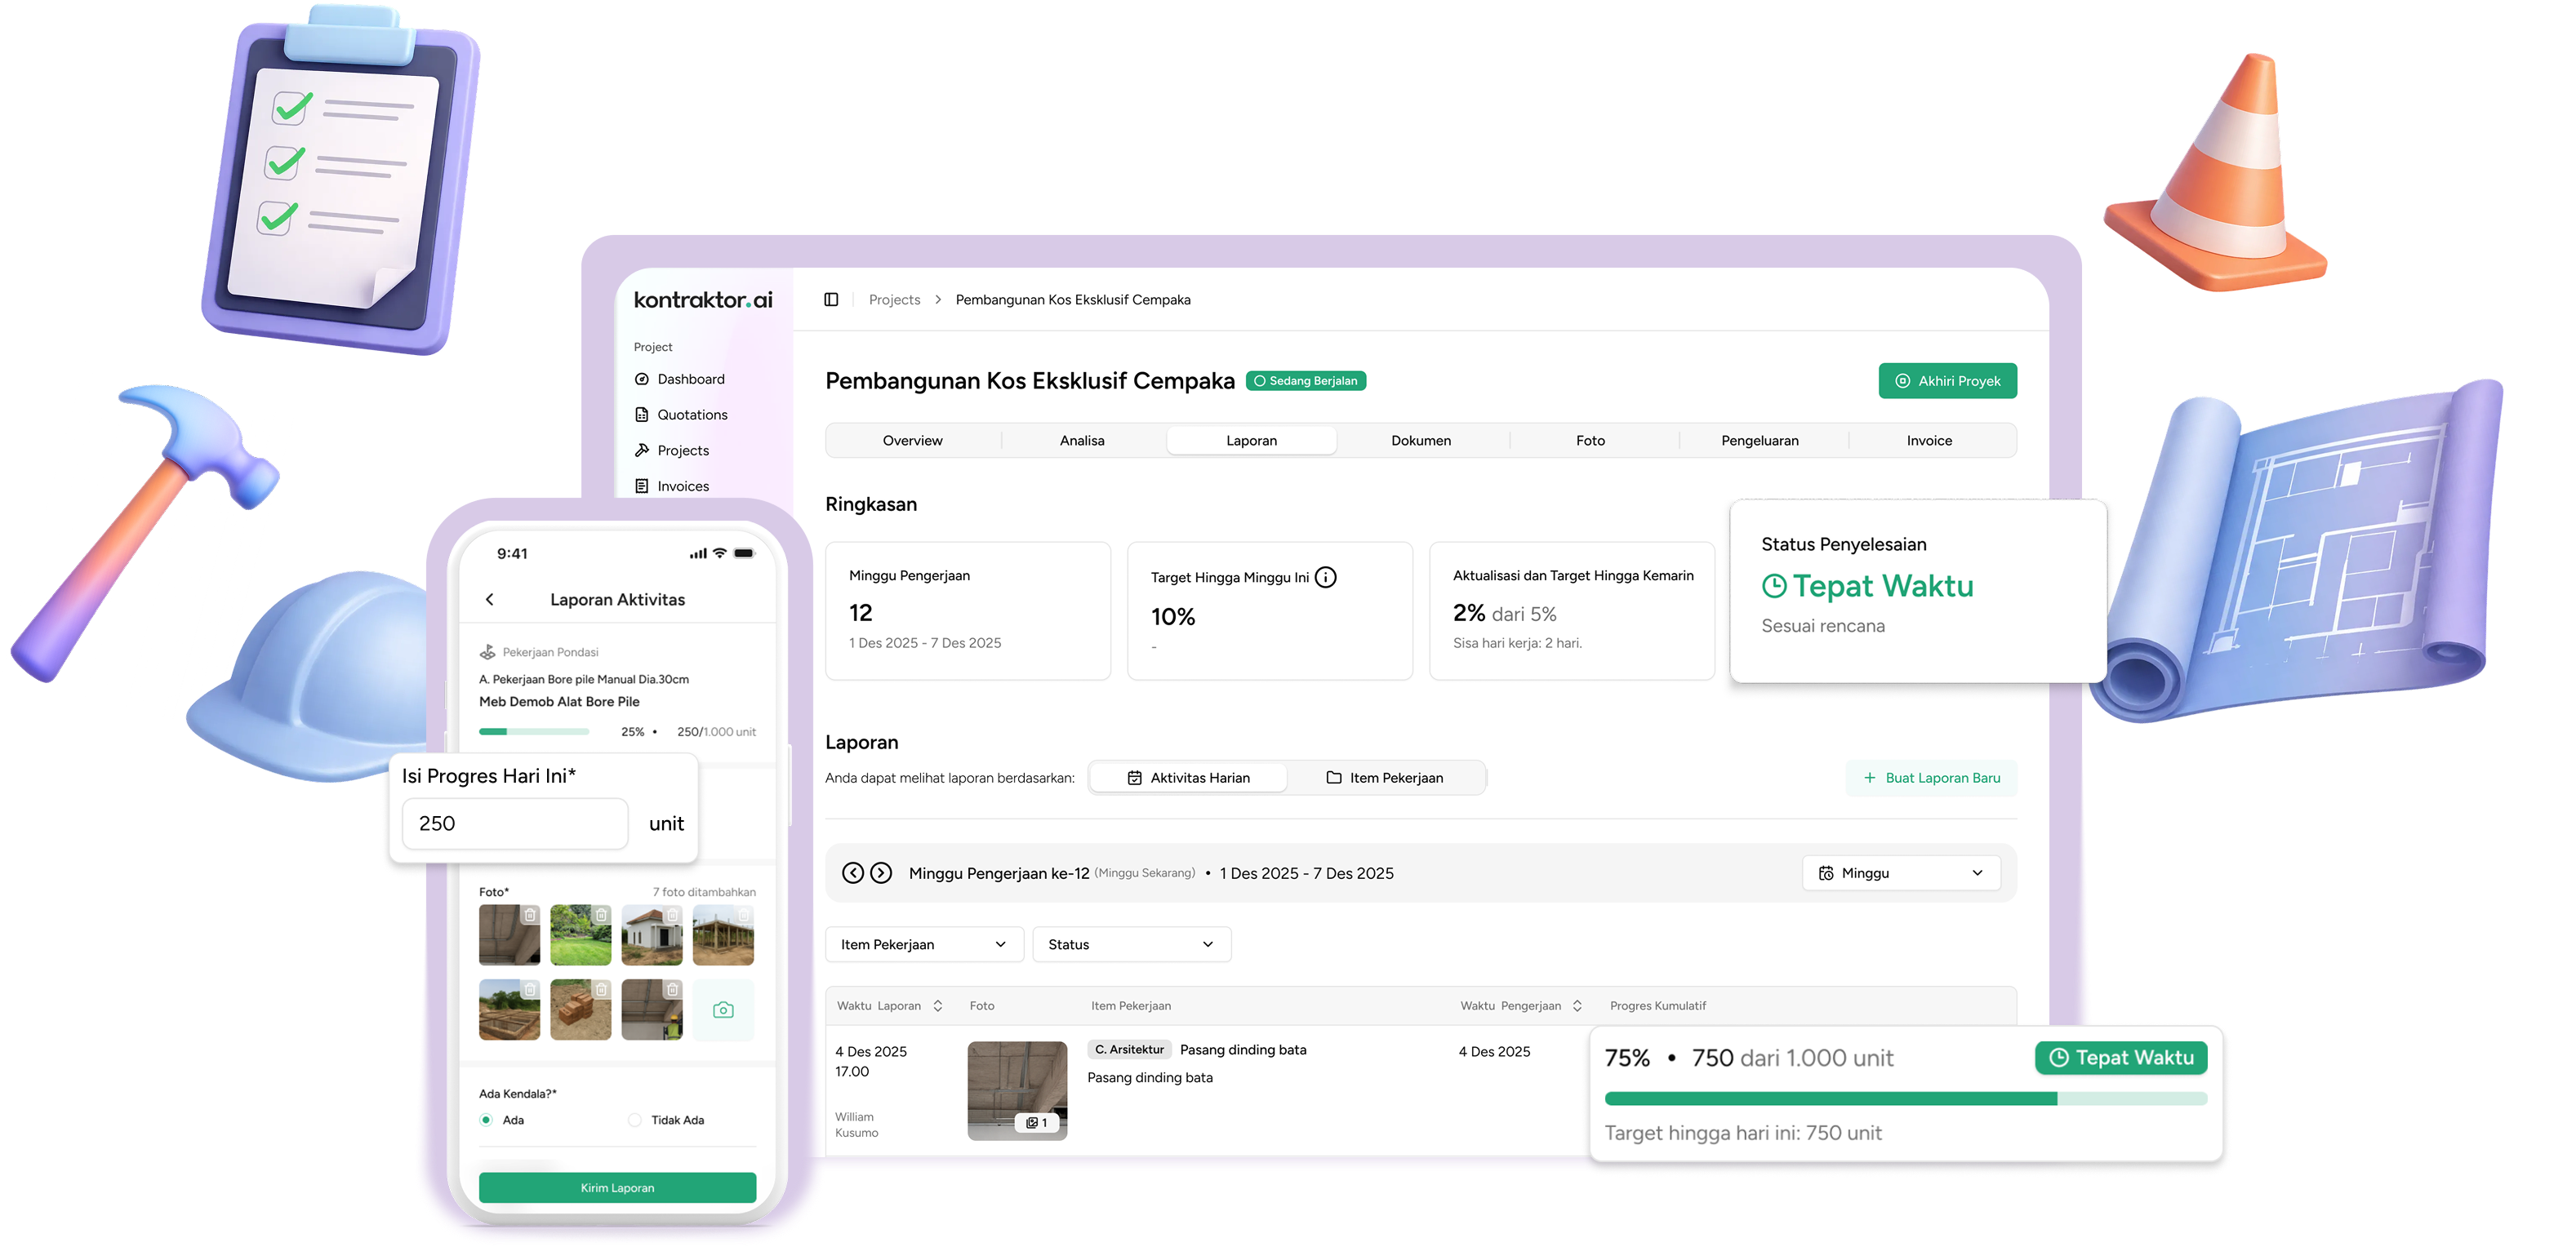Toggle the sidebar panel icon beside the breadcrumb
The height and width of the screenshot is (1247, 2576).
831,300
